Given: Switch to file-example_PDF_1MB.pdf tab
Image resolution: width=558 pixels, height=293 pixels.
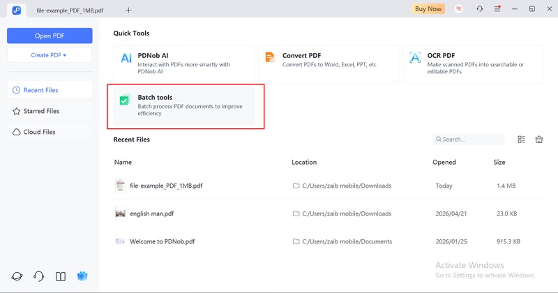Looking at the screenshot, I should [70, 10].
